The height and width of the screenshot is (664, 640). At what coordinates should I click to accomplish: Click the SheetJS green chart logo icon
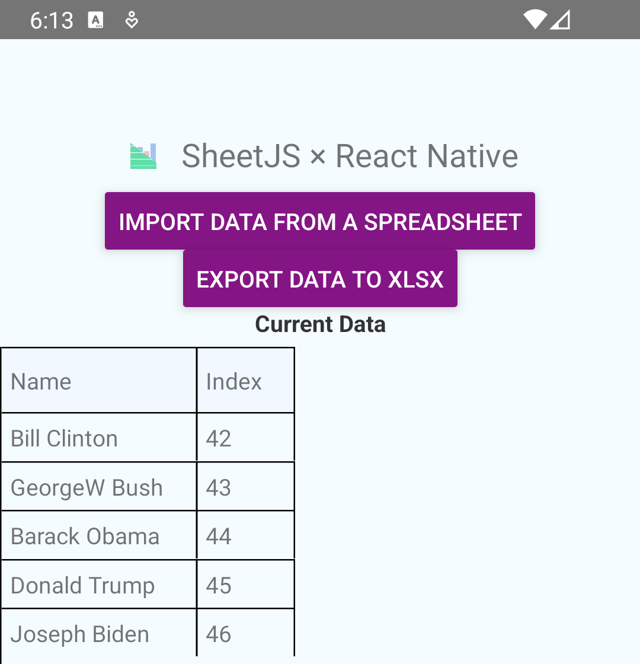pyautogui.click(x=142, y=156)
